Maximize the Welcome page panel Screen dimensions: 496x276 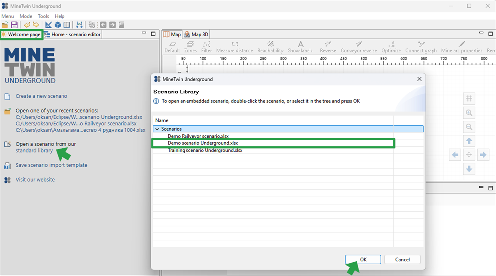tap(153, 34)
